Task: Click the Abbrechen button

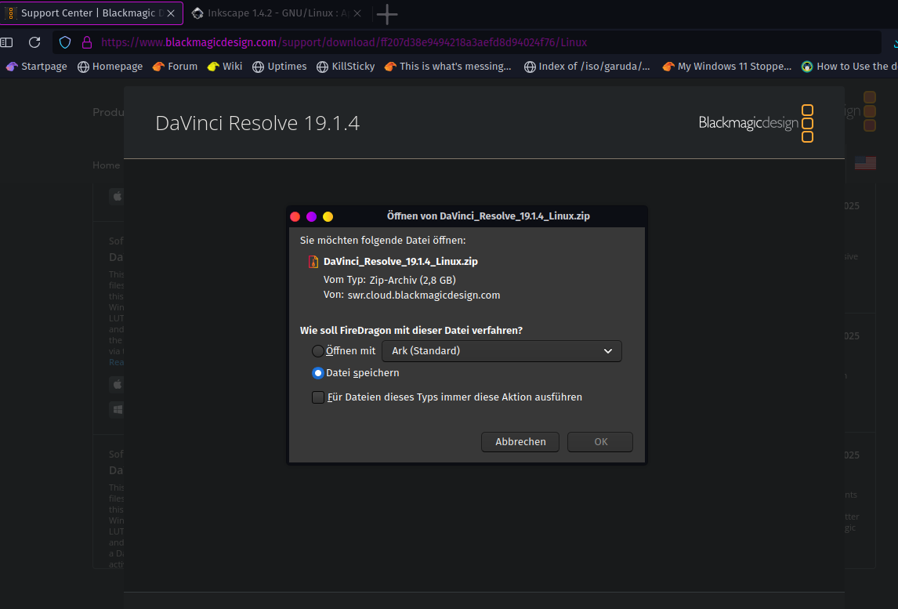Action: tap(520, 442)
